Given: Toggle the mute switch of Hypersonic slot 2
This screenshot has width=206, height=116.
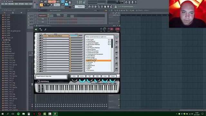Looking at the screenshot, I should click(x=41, y=38).
